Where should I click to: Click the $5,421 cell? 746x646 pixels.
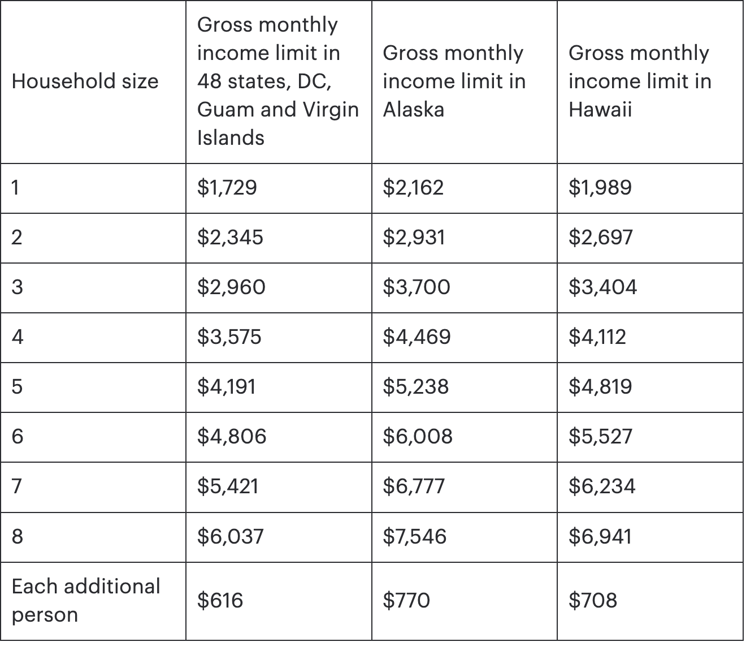coord(227,486)
